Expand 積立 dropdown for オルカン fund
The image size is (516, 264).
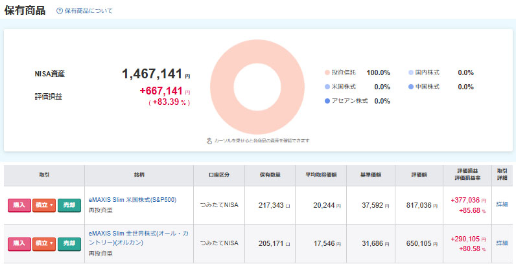[x=44, y=243]
